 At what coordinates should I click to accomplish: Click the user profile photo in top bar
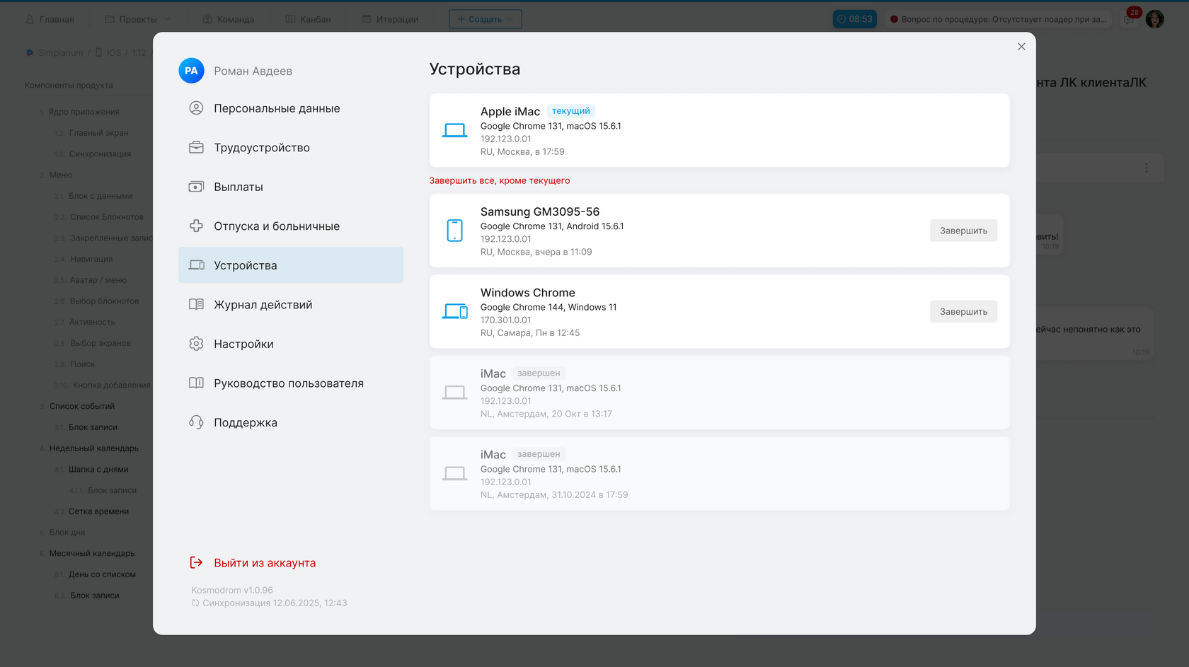(1155, 19)
